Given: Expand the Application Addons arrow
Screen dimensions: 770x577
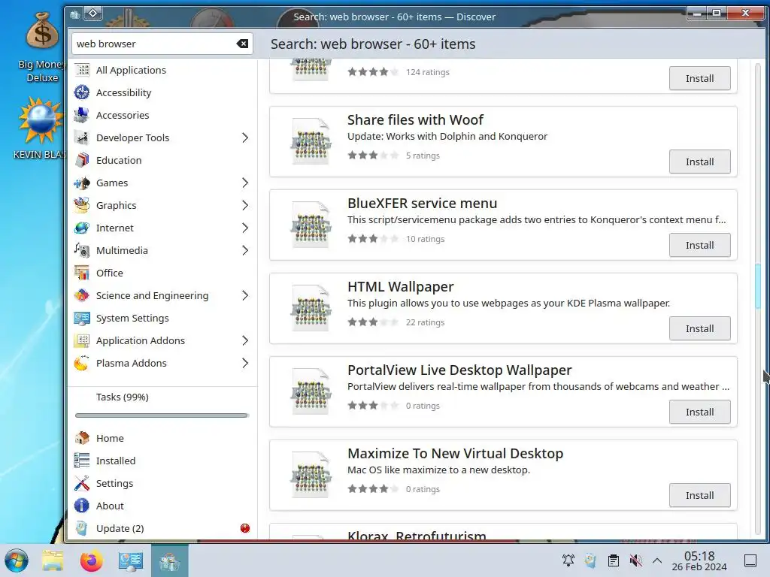Looking at the screenshot, I should (x=245, y=341).
